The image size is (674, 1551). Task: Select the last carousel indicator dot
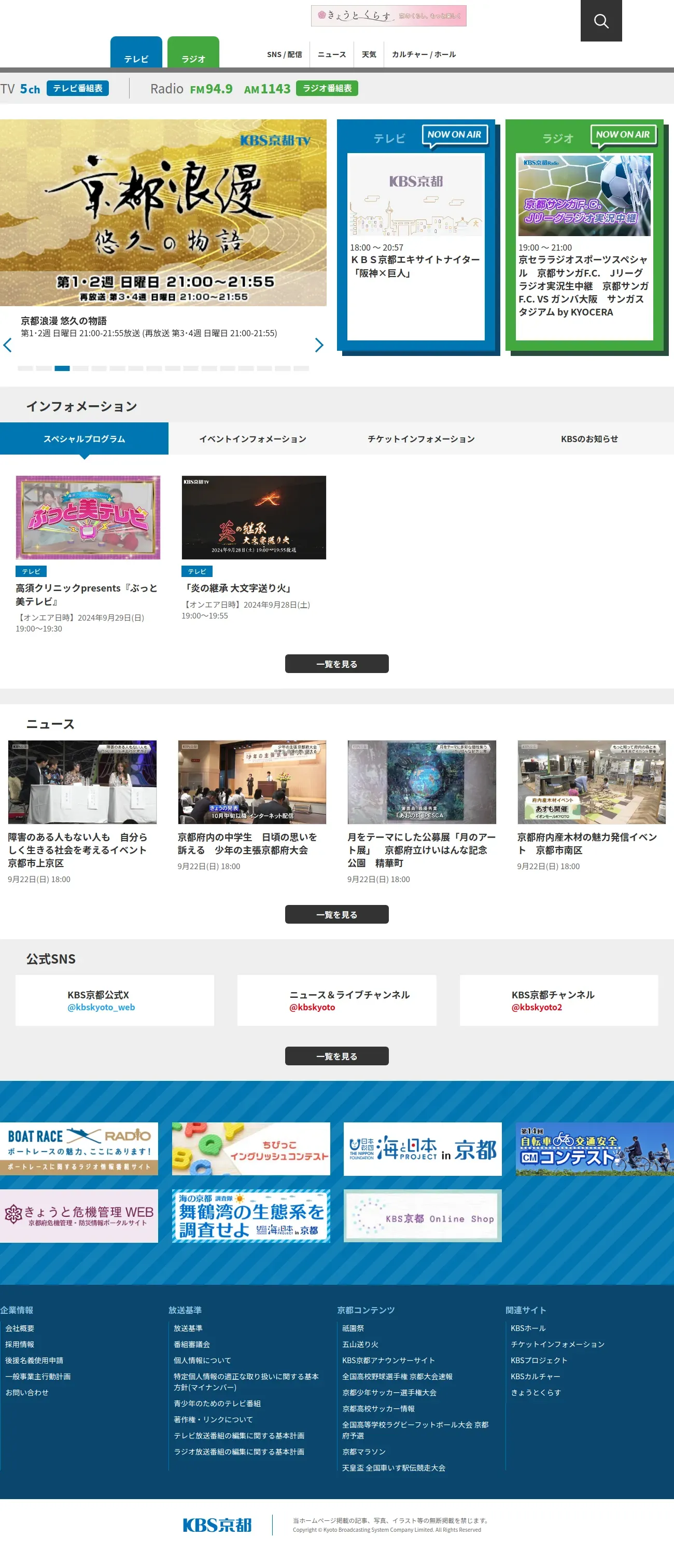[301, 368]
